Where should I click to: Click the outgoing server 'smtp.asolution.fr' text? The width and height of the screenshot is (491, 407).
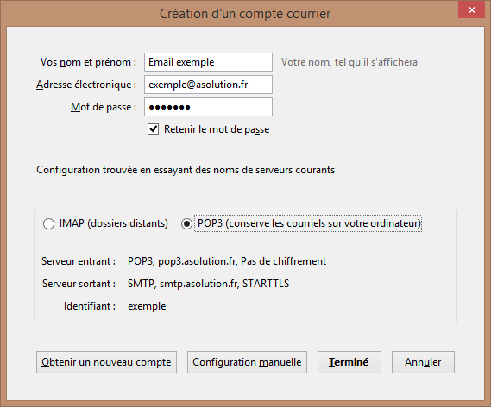(x=198, y=284)
